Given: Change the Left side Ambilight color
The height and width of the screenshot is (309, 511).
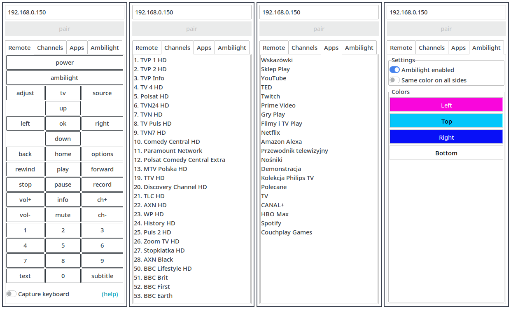Looking at the screenshot, I should coord(446,105).
